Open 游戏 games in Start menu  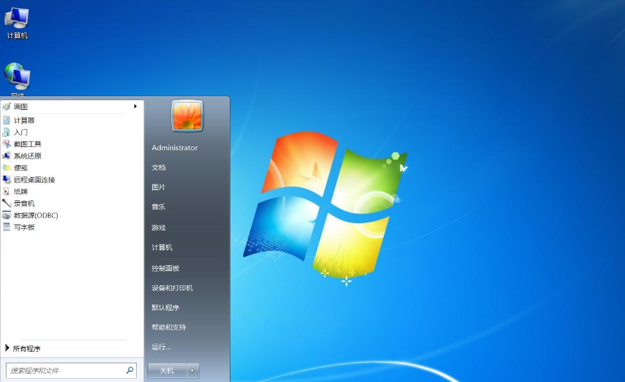pos(158,228)
